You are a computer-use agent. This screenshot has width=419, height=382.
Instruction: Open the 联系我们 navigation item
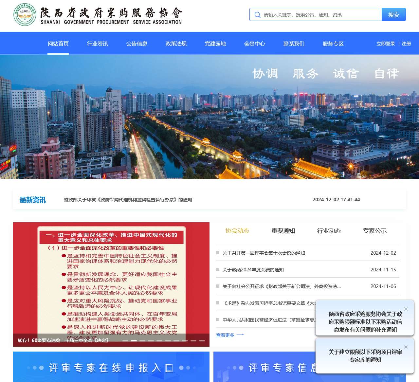point(294,44)
